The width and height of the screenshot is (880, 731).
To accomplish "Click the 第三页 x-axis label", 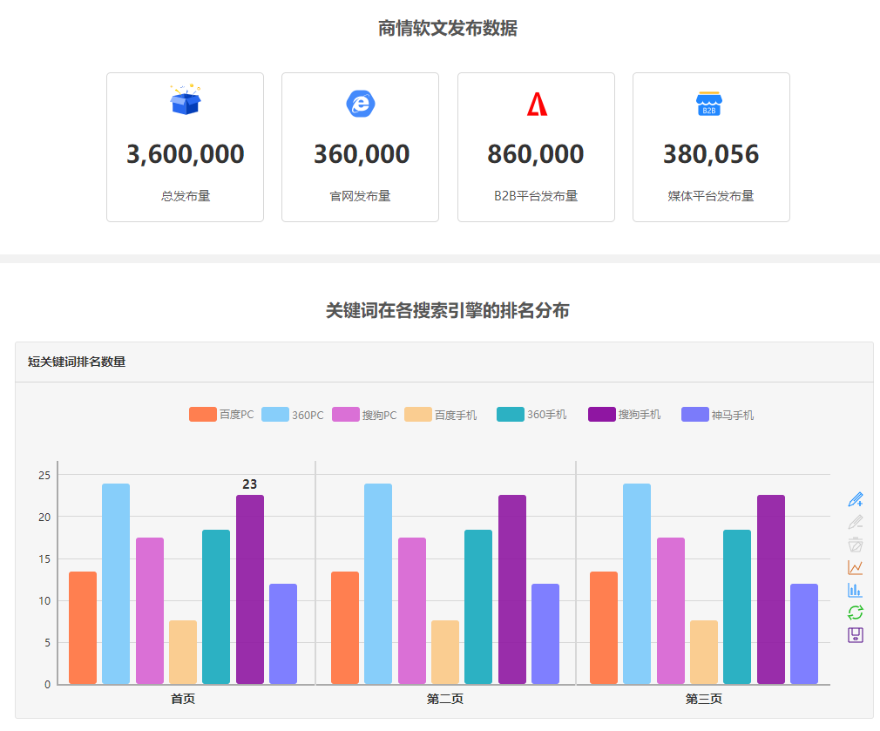I will [x=704, y=699].
